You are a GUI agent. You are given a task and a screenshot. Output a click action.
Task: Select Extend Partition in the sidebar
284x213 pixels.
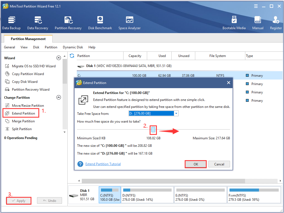[21, 113]
